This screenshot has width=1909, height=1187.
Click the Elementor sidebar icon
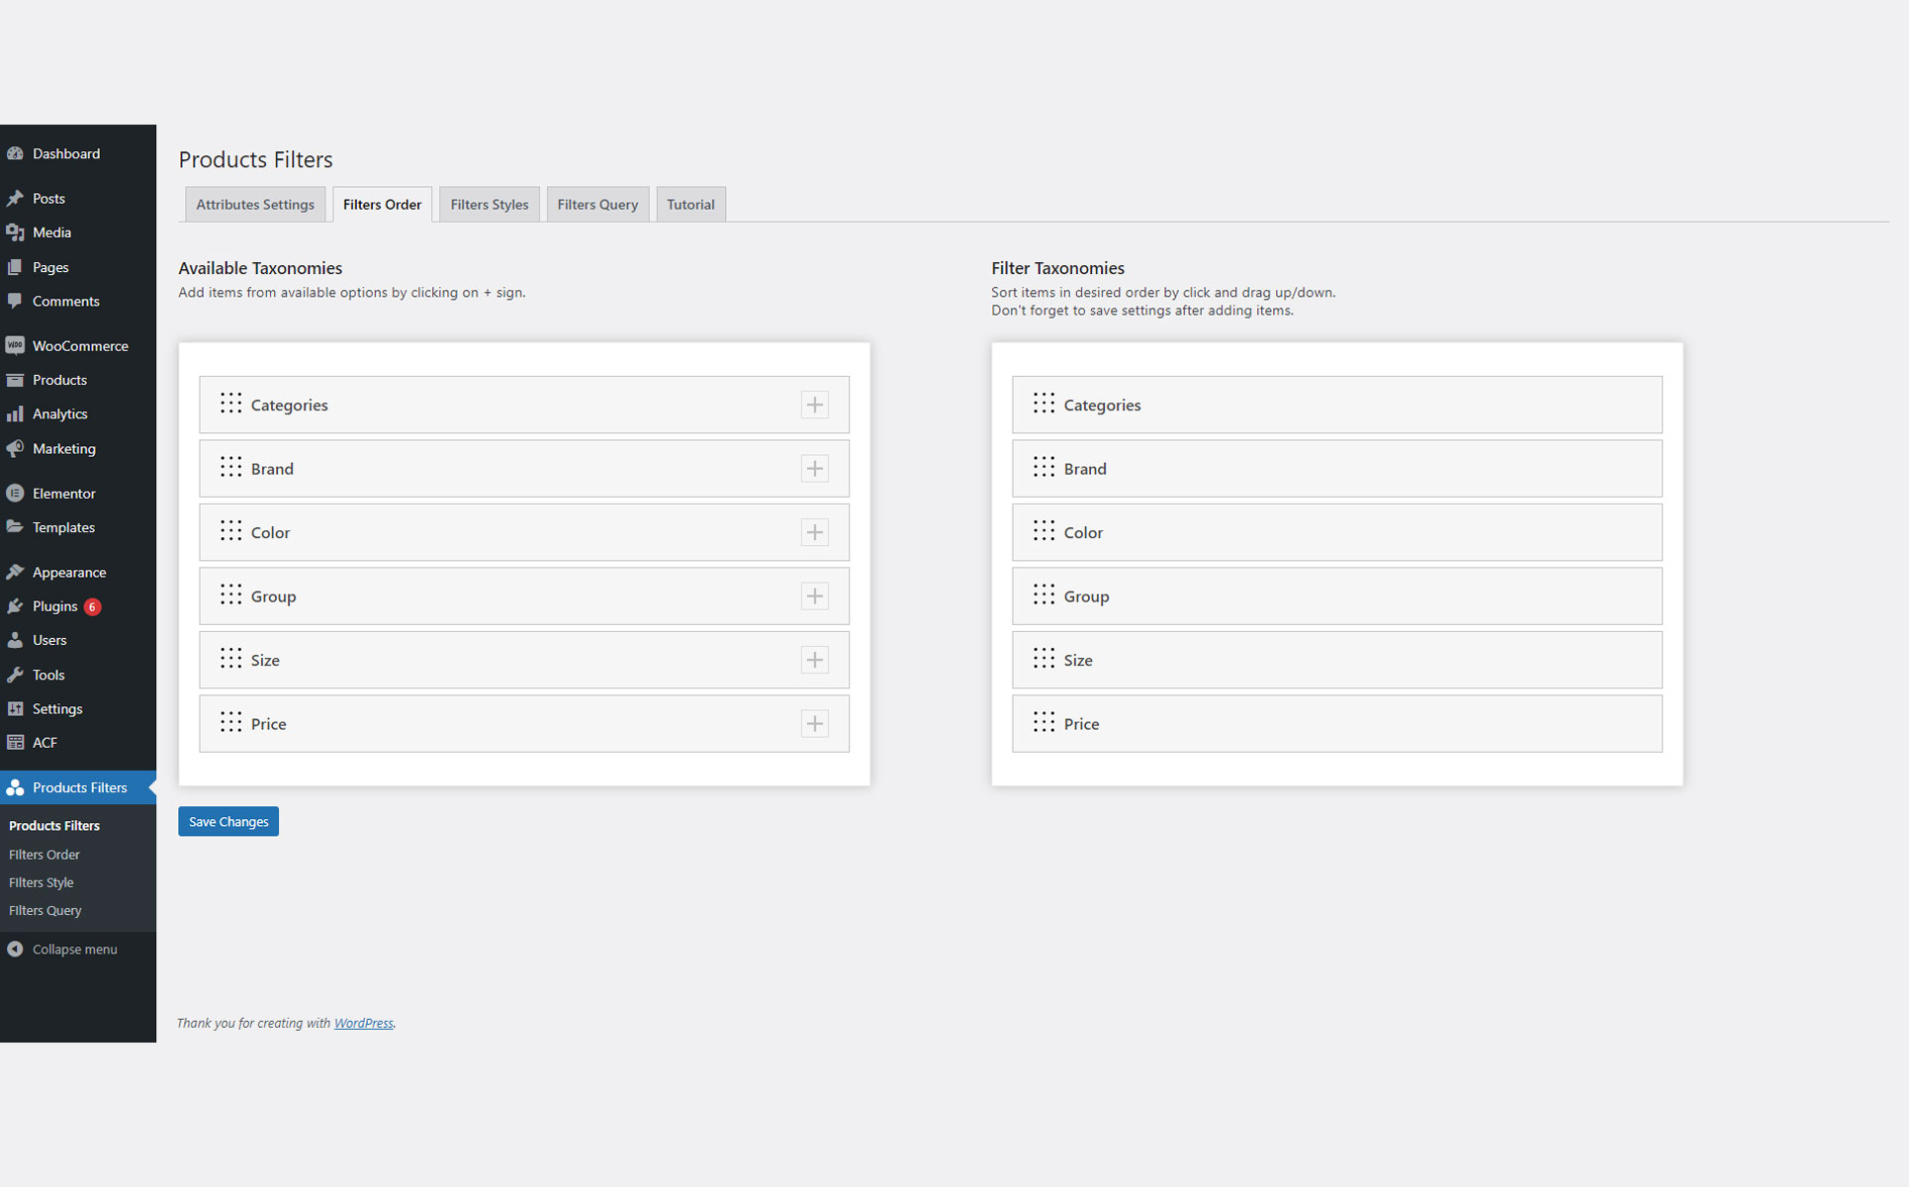coord(15,493)
